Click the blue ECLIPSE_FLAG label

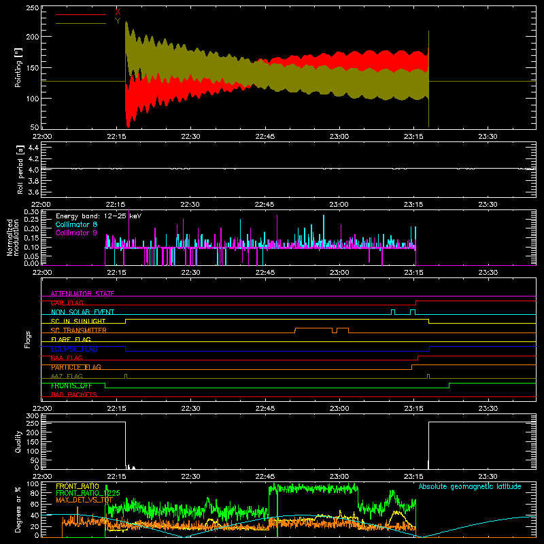click(74, 349)
